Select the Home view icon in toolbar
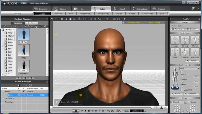The height and width of the screenshot is (114, 202). (62, 19)
